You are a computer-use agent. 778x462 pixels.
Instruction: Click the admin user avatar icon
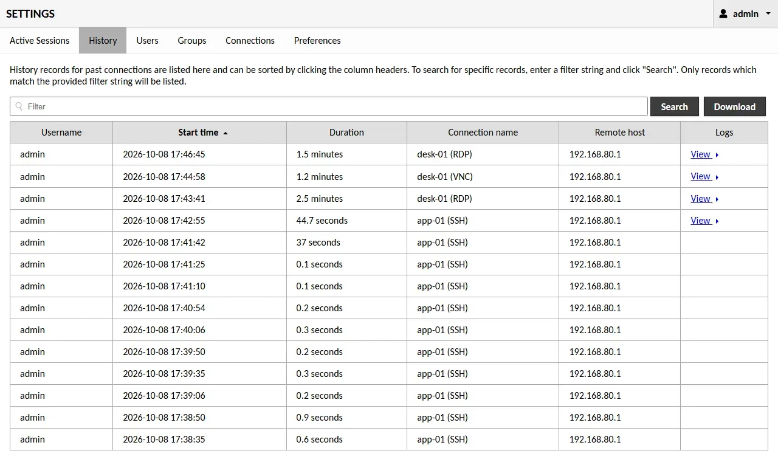[x=723, y=13]
